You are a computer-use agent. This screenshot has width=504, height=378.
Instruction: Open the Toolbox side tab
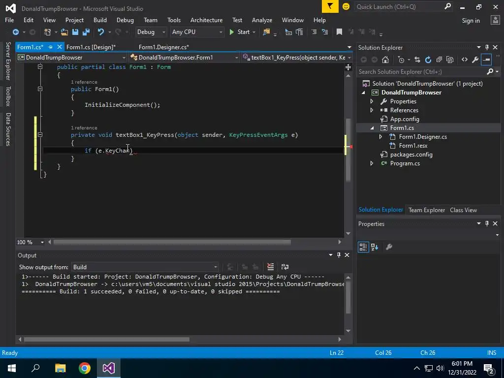tap(8, 96)
